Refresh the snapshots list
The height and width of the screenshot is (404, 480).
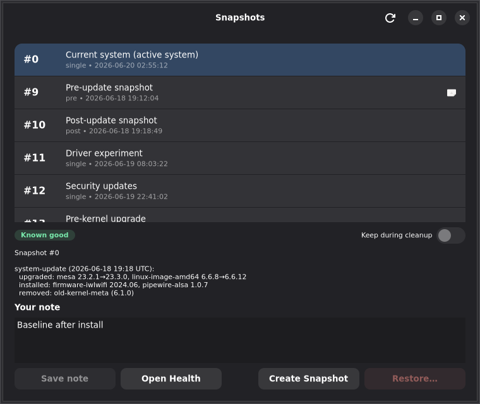click(x=390, y=18)
